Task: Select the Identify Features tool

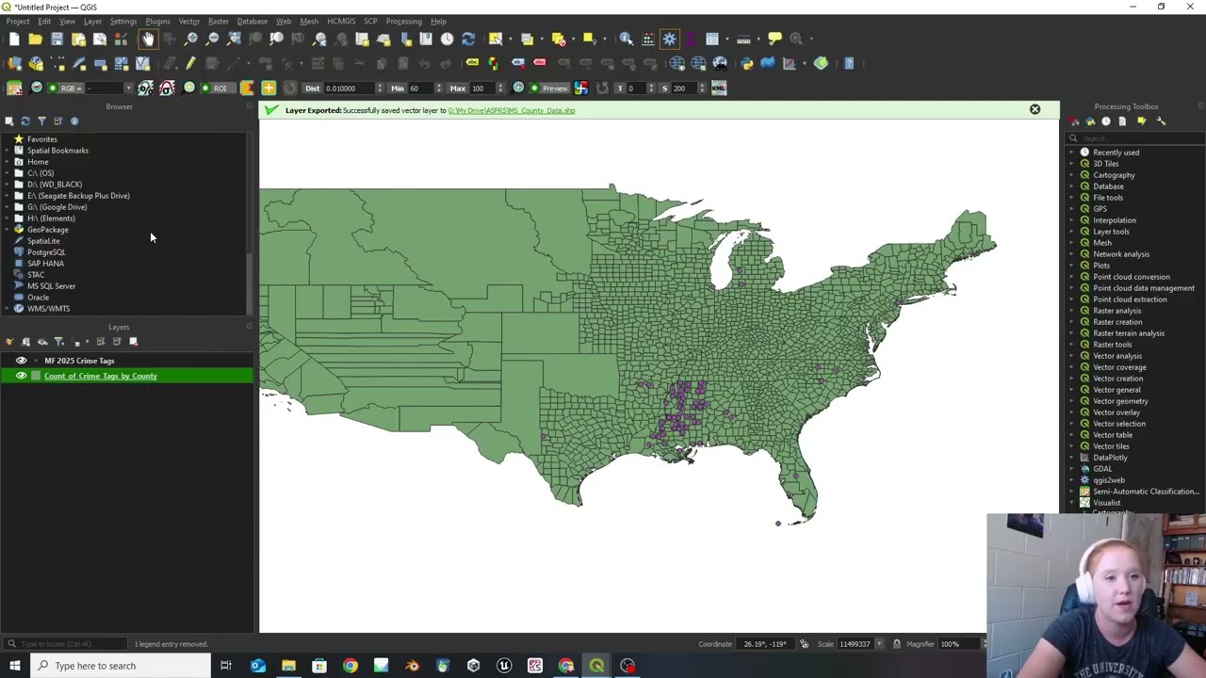Action: [x=627, y=39]
